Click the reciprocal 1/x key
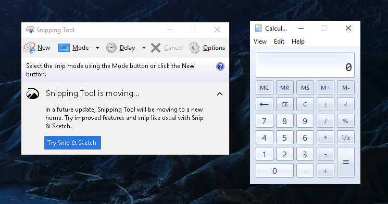Viewport: 388px width, 204px height. click(x=346, y=138)
